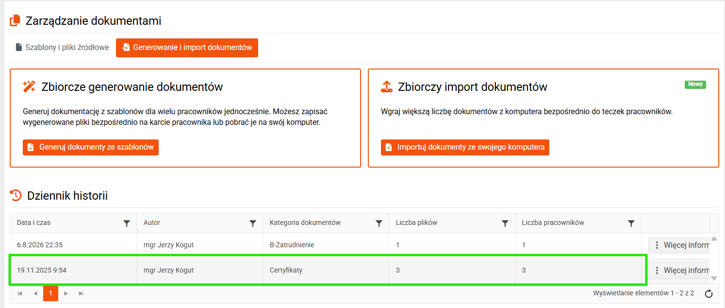Go to the first page arrow

tap(20, 293)
